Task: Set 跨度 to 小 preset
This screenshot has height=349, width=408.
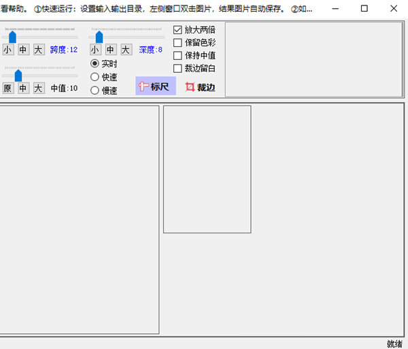Action: [7, 50]
